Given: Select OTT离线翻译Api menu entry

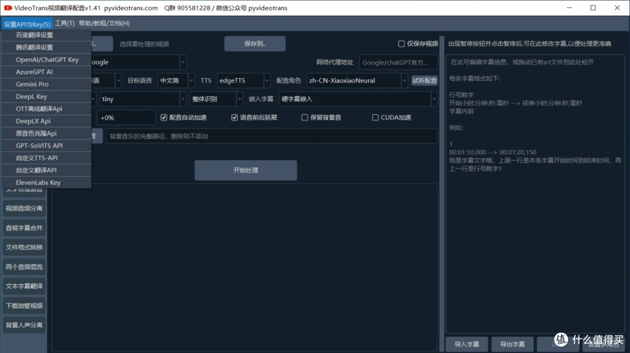Looking at the screenshot, I should click(x=46, y=109).
